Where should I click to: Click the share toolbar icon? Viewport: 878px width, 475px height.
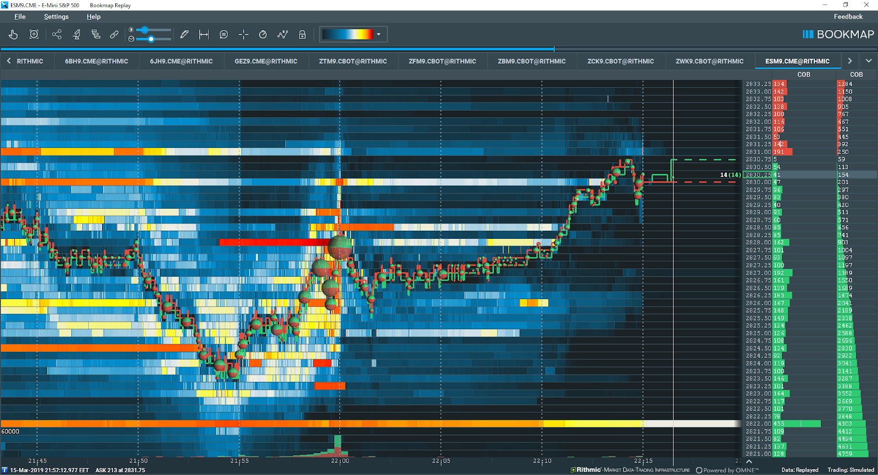click(x=57, y=35)
